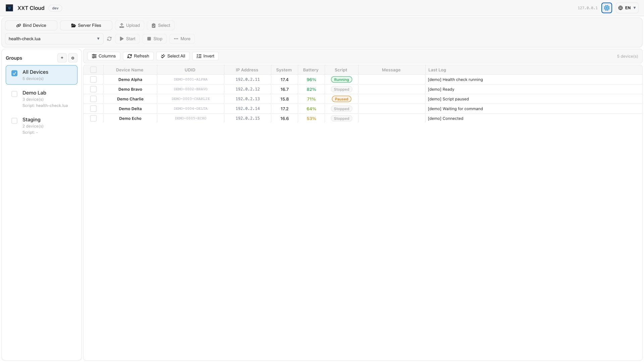Refresh the device list
This screenshot has width=644, height=362.
point(138,56)
